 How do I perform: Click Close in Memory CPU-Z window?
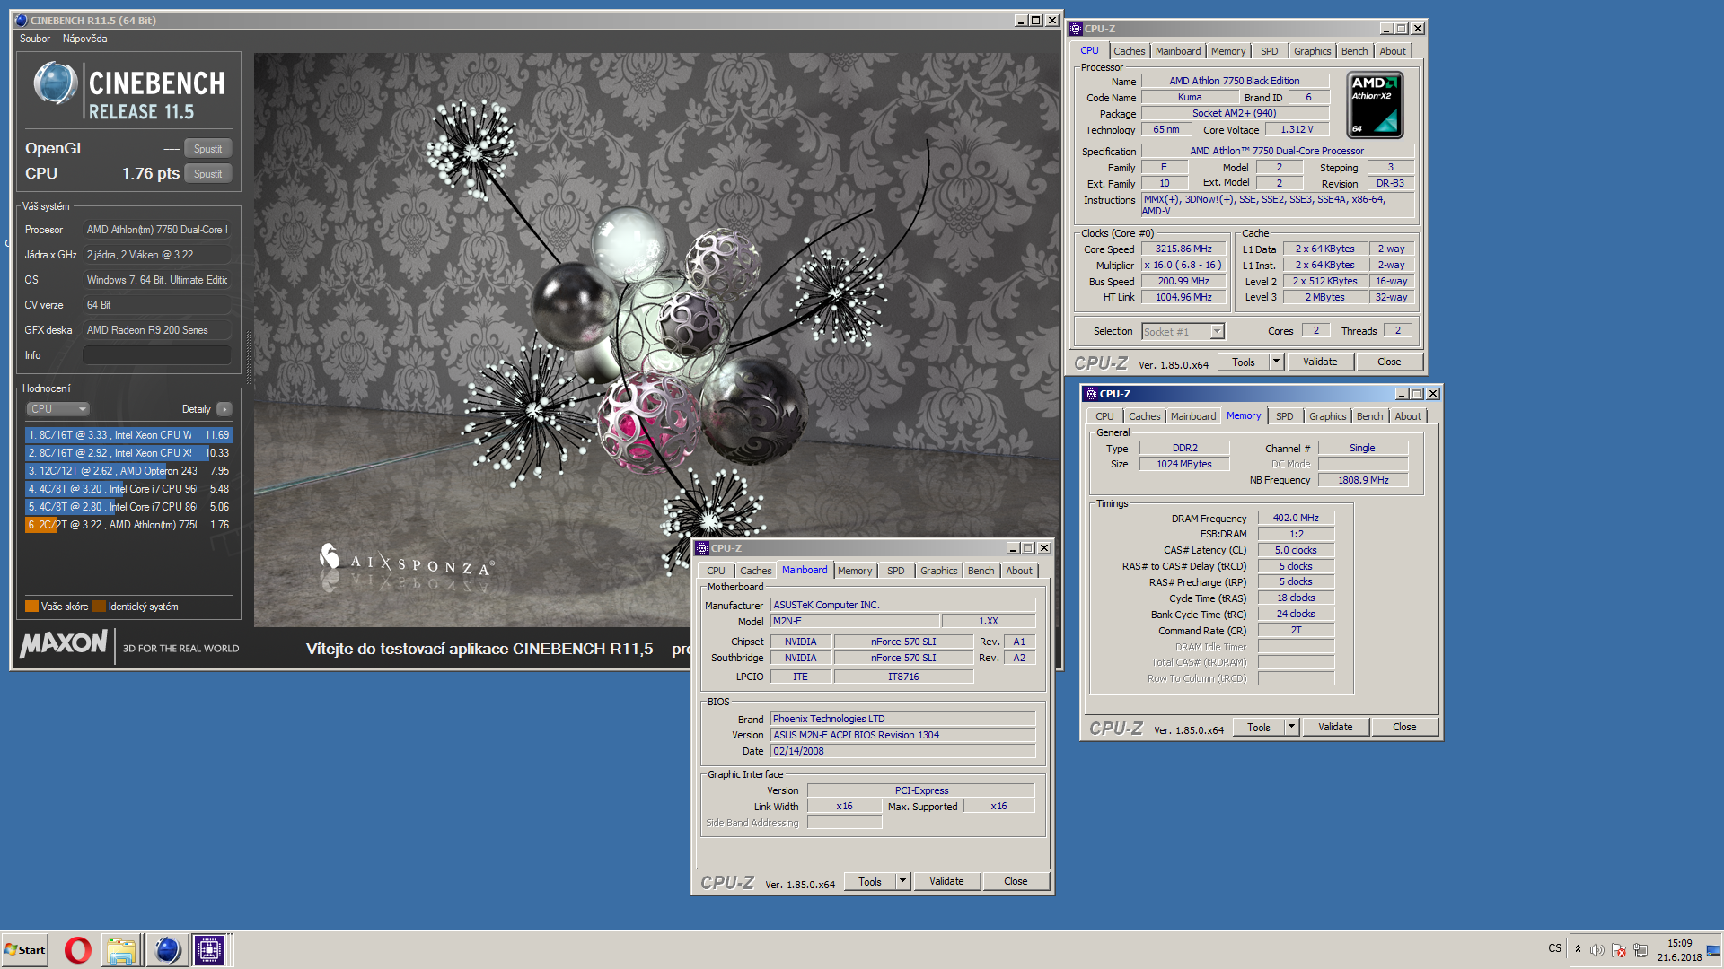tap(1404, 728)
